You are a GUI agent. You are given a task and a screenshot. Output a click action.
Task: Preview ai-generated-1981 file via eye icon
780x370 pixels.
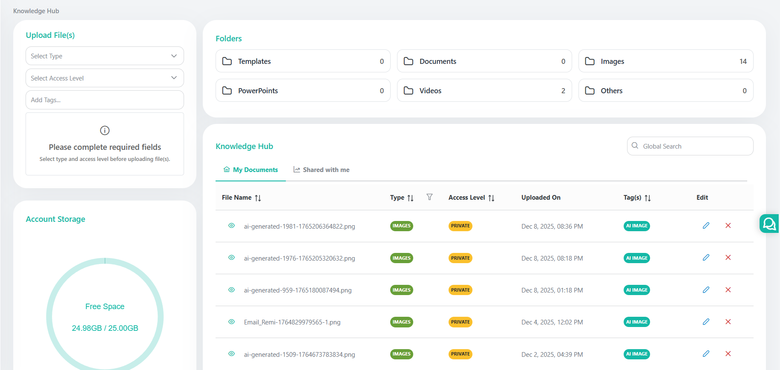pyautogui.click(x=231, y=226)
